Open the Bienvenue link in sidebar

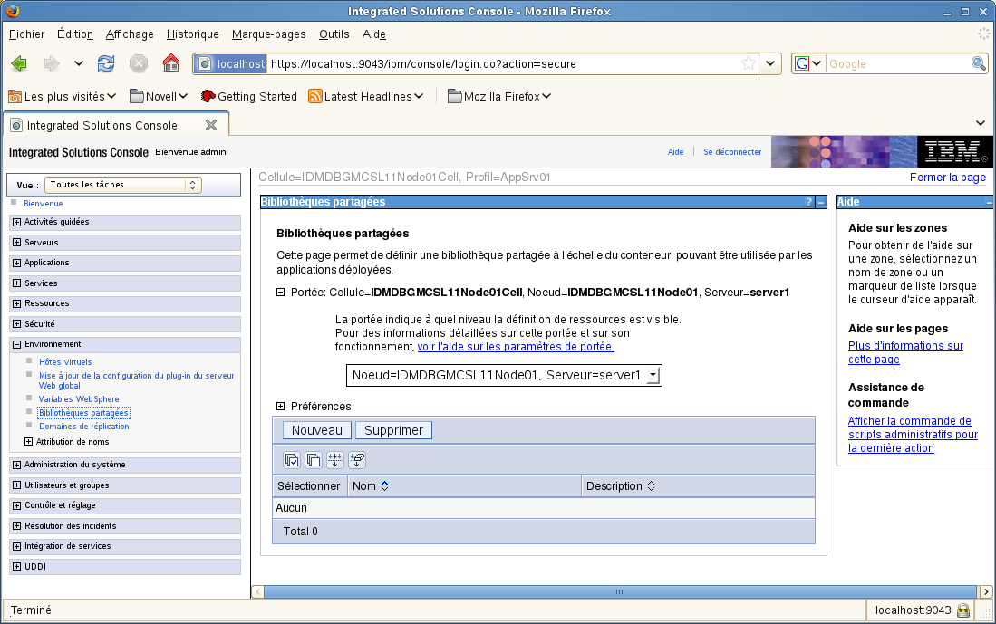click(44, 204)
